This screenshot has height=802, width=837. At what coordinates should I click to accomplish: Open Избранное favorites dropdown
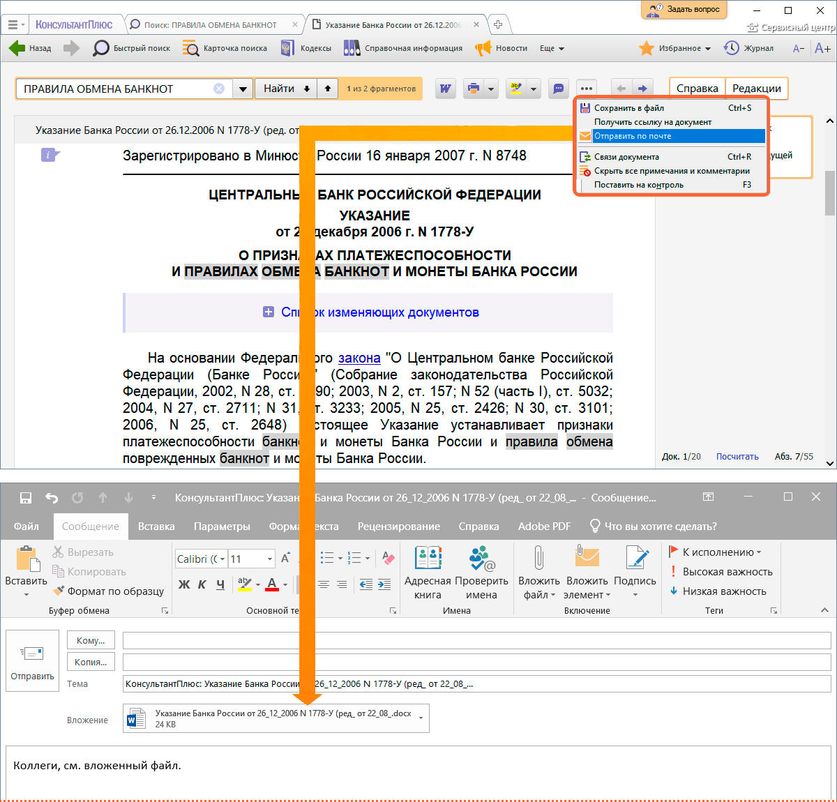point(675,48)
